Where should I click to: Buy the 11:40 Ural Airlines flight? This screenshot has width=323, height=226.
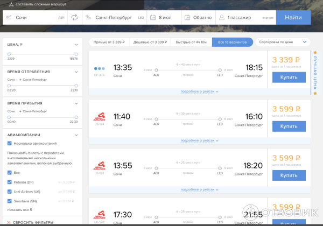tap(289, 126)
